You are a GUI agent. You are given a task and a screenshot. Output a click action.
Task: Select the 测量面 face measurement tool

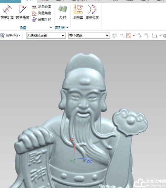click(78, 12)
